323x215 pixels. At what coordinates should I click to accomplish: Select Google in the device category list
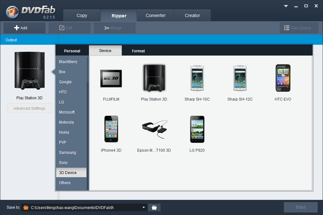point(71,82)
